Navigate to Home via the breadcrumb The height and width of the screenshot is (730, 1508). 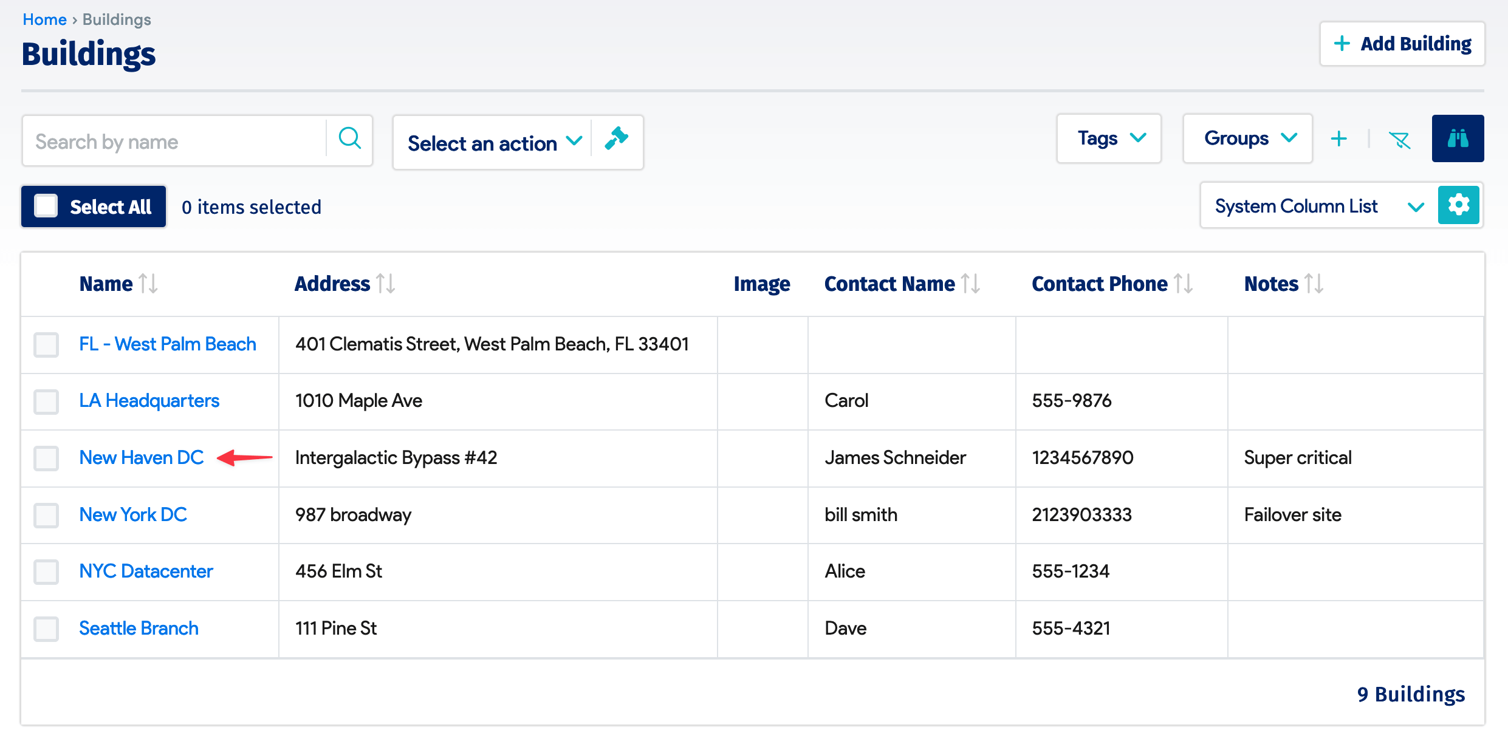pyautogui.click(x=44, y=19)
